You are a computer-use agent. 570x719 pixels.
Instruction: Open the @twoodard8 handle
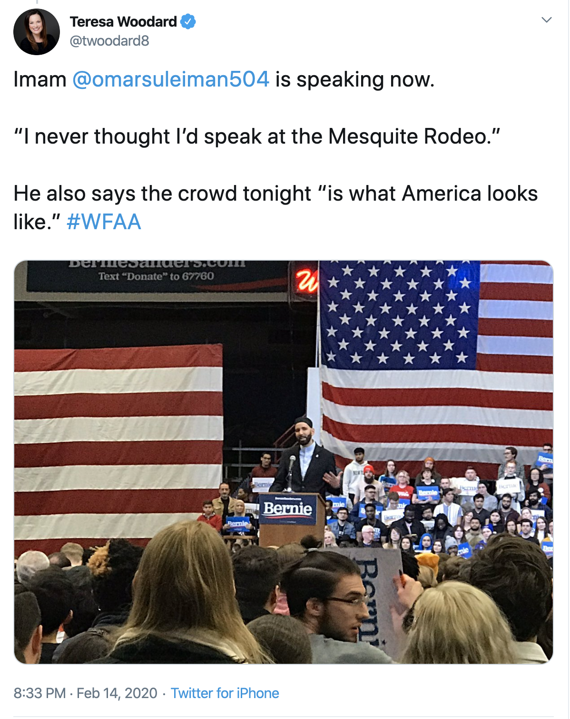point(109,41)
